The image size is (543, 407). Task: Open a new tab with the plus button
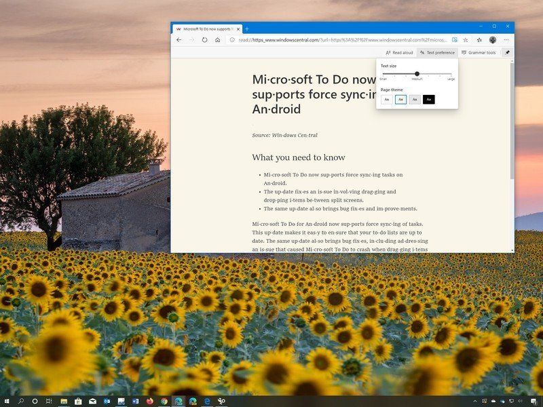click(247, 29)
